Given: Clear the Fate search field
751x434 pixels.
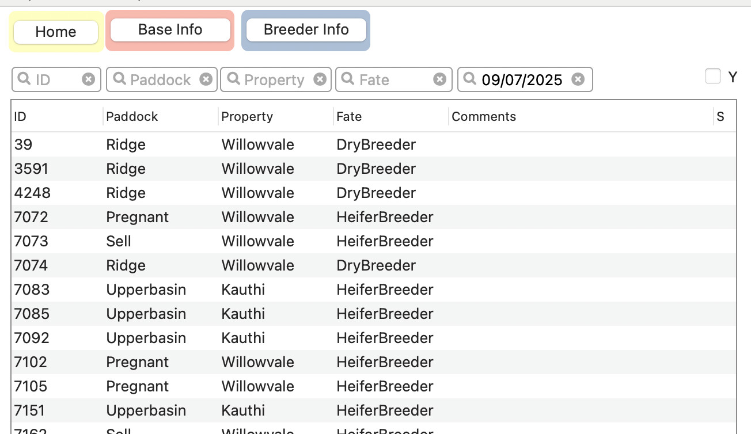Looking at the screenshot, I should pos(439,79).
